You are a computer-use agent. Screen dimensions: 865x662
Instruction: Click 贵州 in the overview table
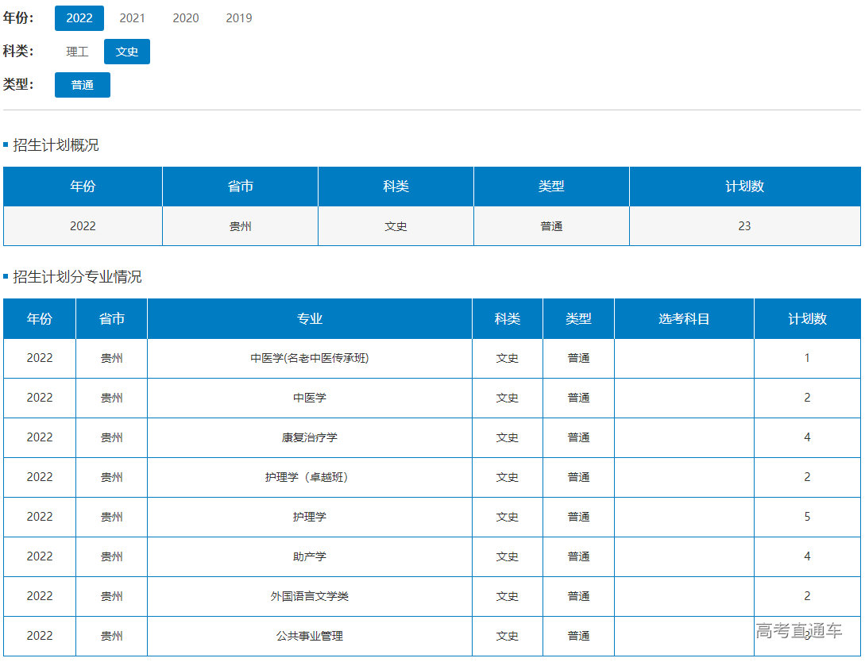pos(240,226)
